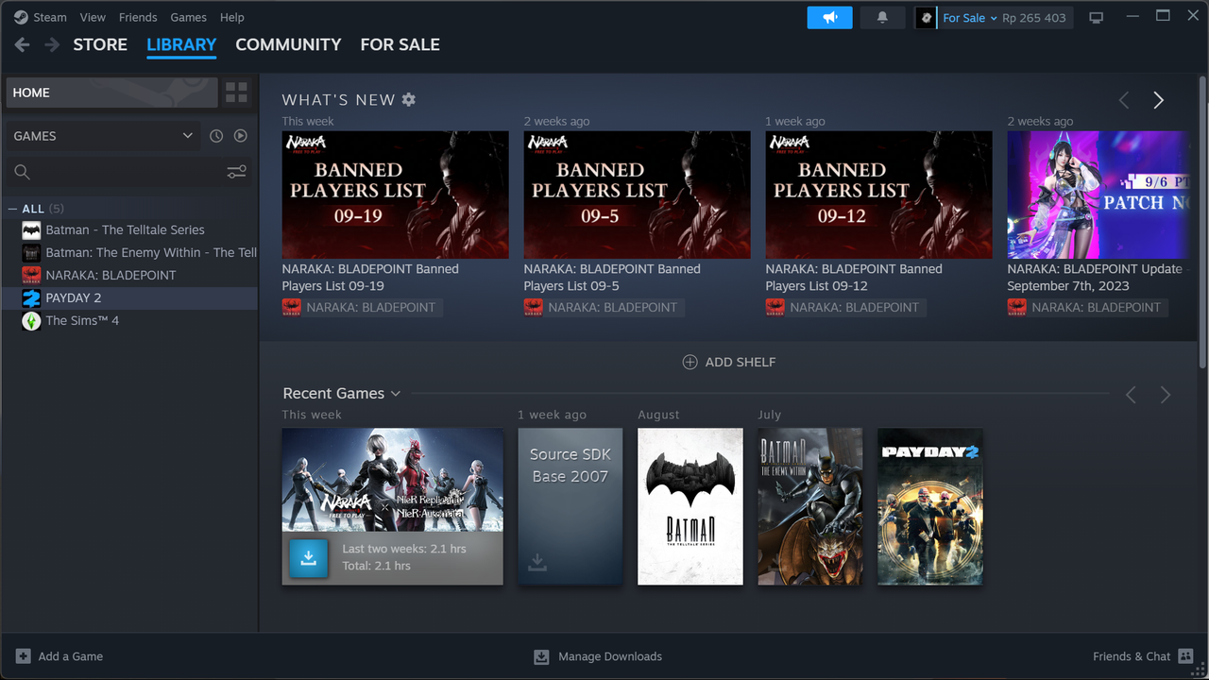Image resolution: width=1209 pixels, height=680 pixels.
Task: Click download icon on Source SDK Base 2007
Action: coord(537,563)
